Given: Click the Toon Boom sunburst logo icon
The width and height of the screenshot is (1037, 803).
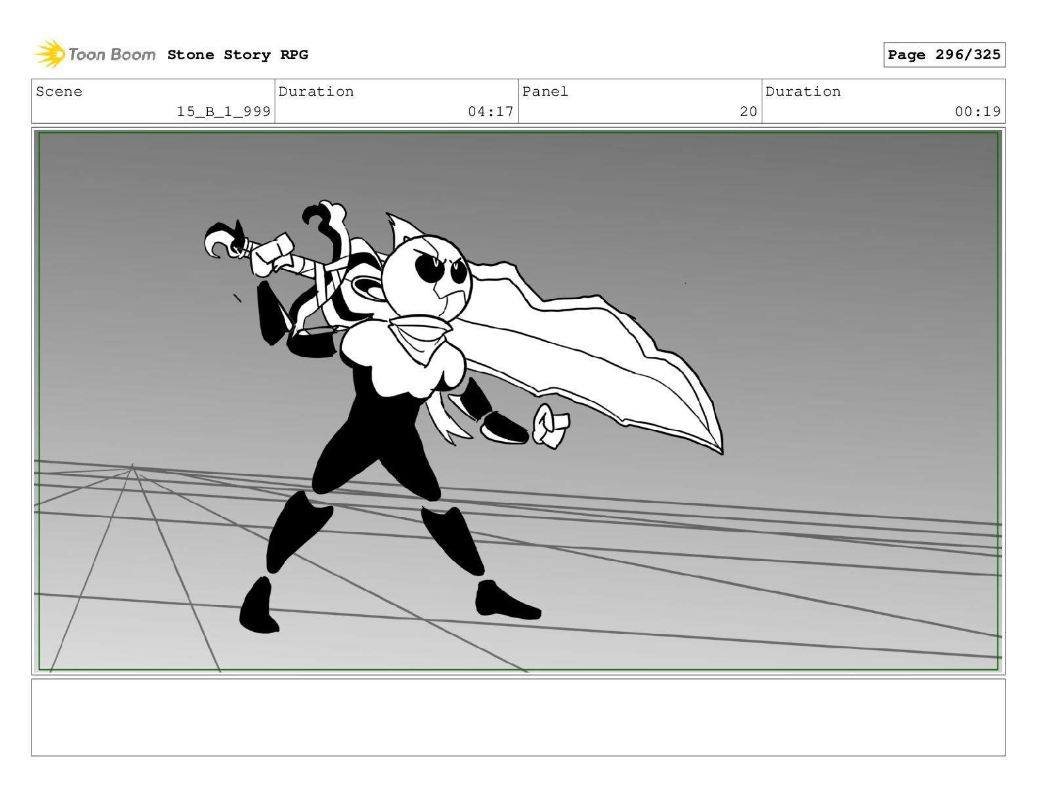Looking at the screenshot, I should pyautogui.click(x=50, y=54).
